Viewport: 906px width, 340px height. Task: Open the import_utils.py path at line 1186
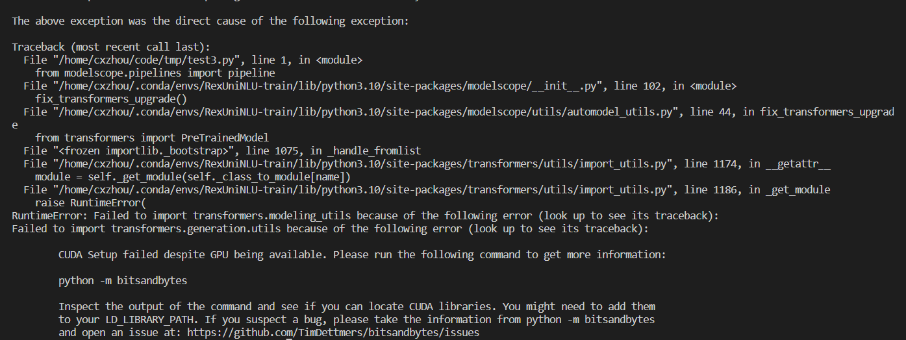pyautogui.click(x=359, y=189)
